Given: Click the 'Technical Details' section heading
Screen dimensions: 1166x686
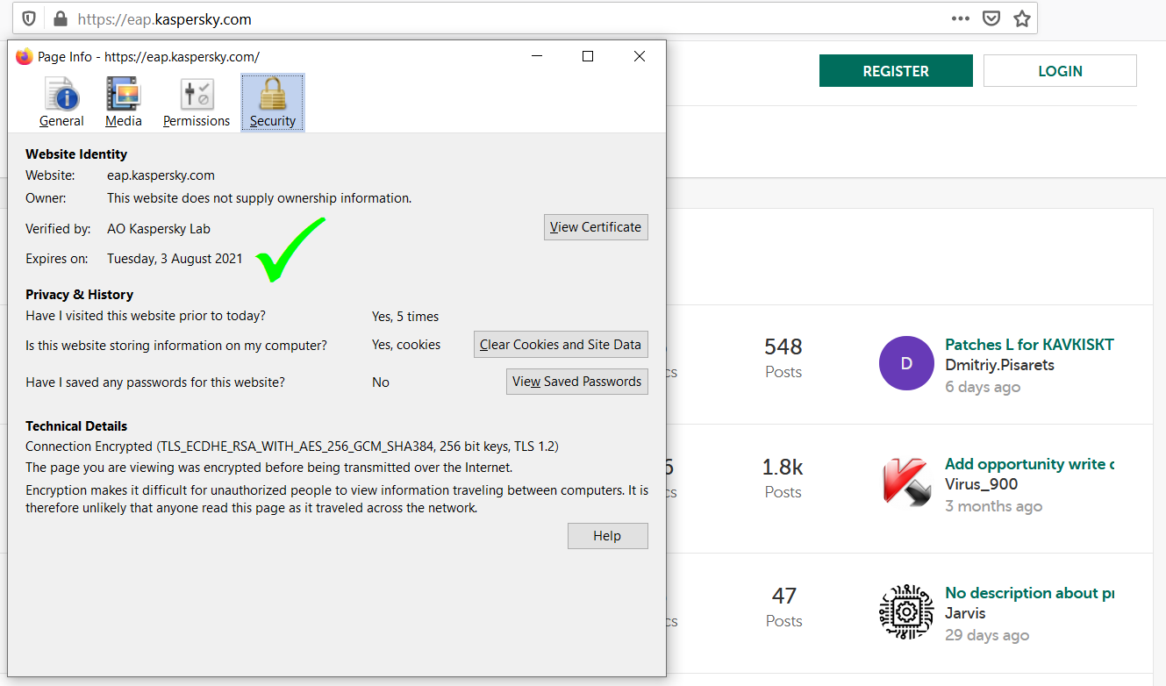Looking at the screenshot, I should tap(76, 426).
